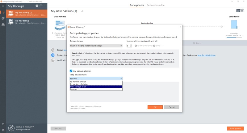The width and height of the screenshot is (247, 133).
Task: Click the 'C:\backups' destination text
Action: pos(234,34)
